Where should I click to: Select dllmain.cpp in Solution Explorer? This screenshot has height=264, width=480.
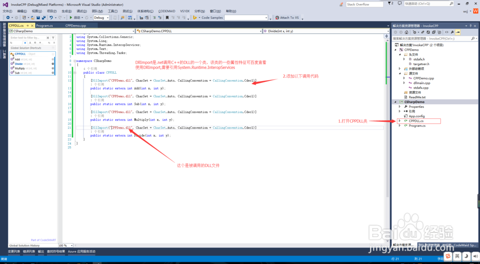[x=421, y=83]
